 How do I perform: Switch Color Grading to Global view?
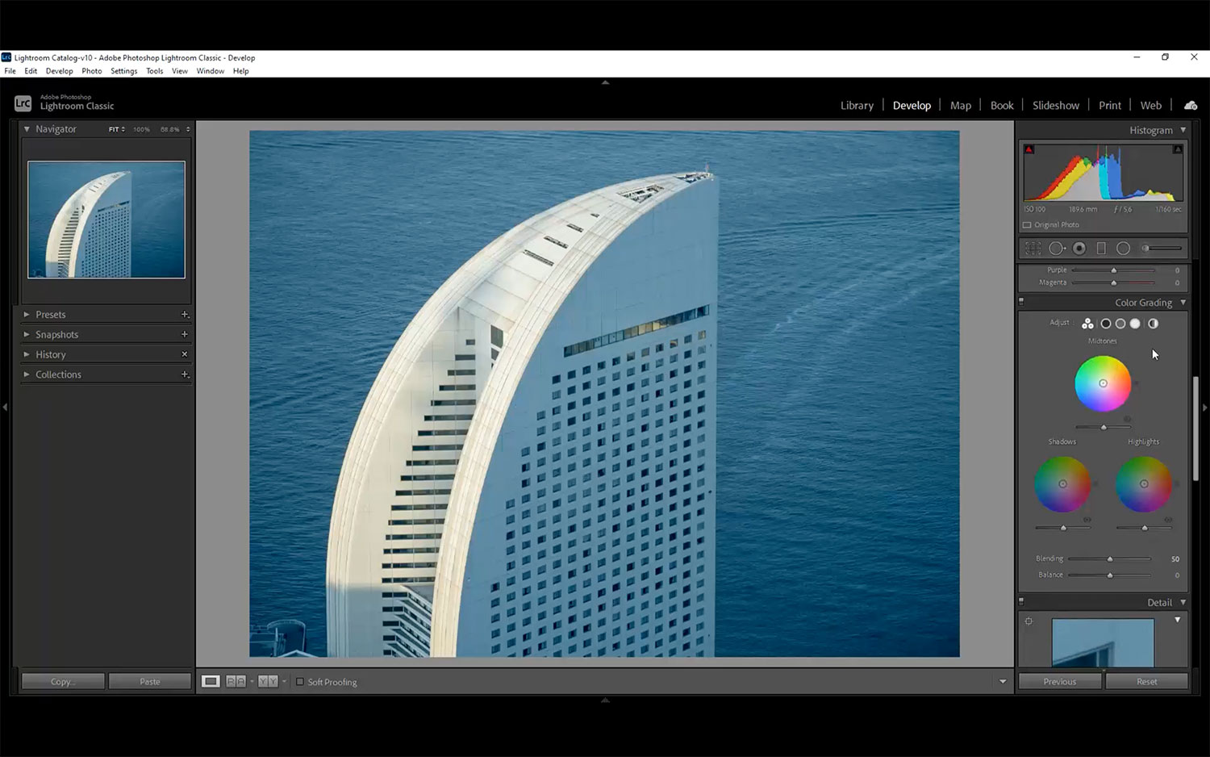click(1154, 324)
